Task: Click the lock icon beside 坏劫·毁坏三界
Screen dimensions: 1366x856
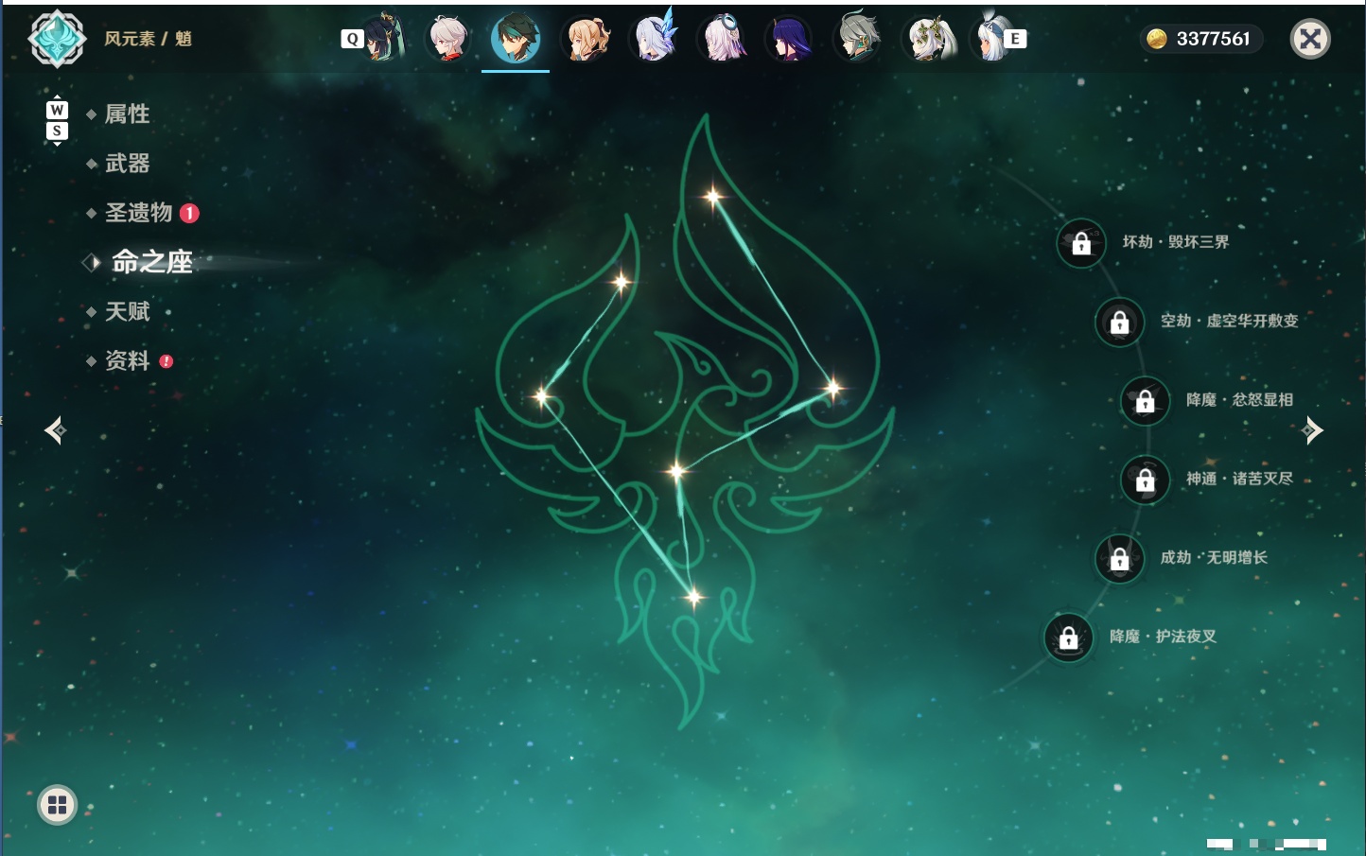Action: (x=1081, y=243)
